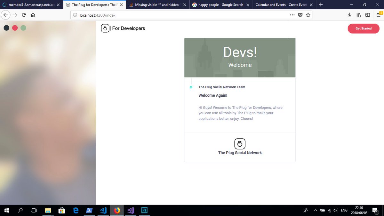Select the red circle swatch
Viewport: 384px width, 216px height.
click(15, 28)
